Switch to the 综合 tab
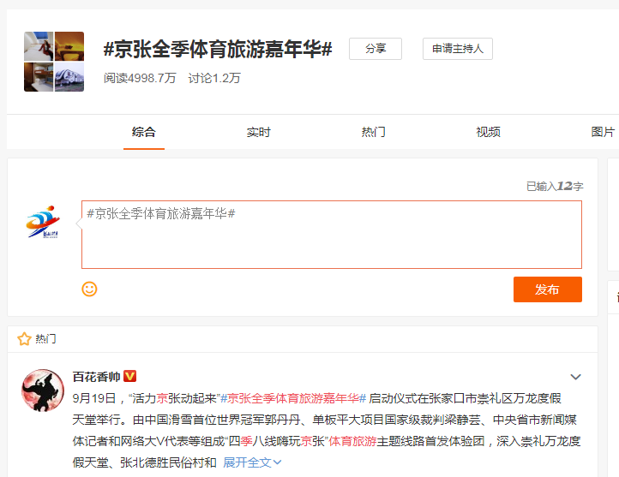 143,132
